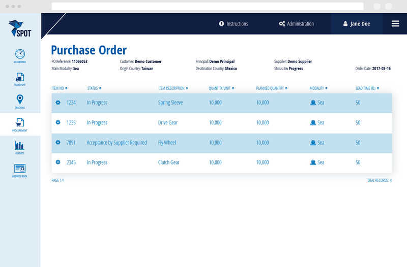Select the Tracking location pin icon
This screenshot has width=407, height=267.
coord(20,100)
